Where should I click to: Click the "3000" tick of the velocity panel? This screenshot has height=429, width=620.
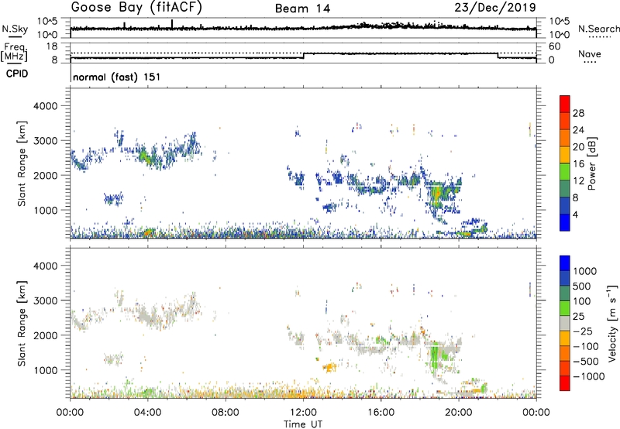pyautogui.click(x=46, y=300)
